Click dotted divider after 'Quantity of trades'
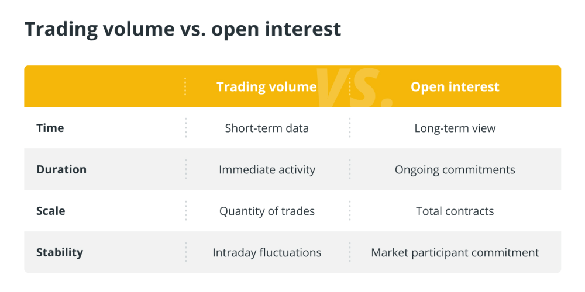 click(350, 211)
